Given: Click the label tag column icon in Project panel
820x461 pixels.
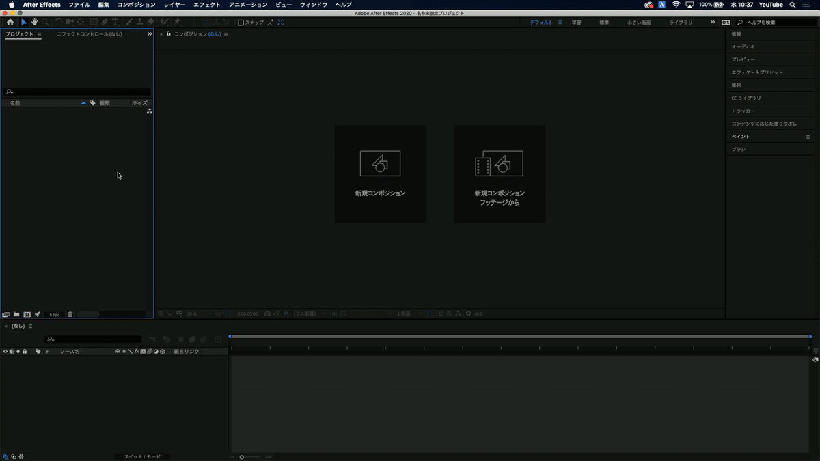Looking at the screenshot, I should (92, 103).
